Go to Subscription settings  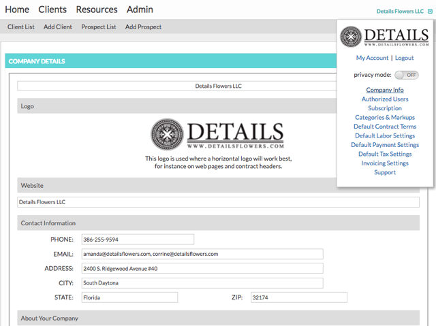tap(385, 108)
